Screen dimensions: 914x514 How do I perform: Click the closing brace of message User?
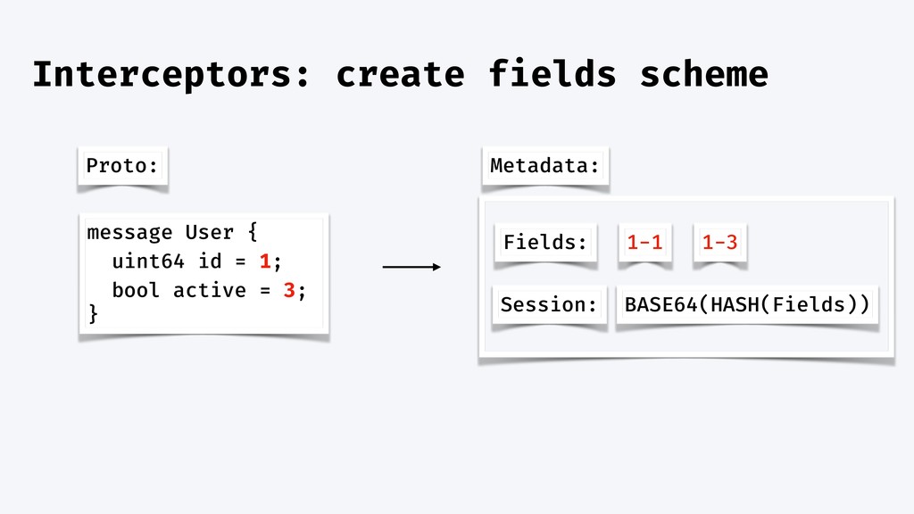93,314
